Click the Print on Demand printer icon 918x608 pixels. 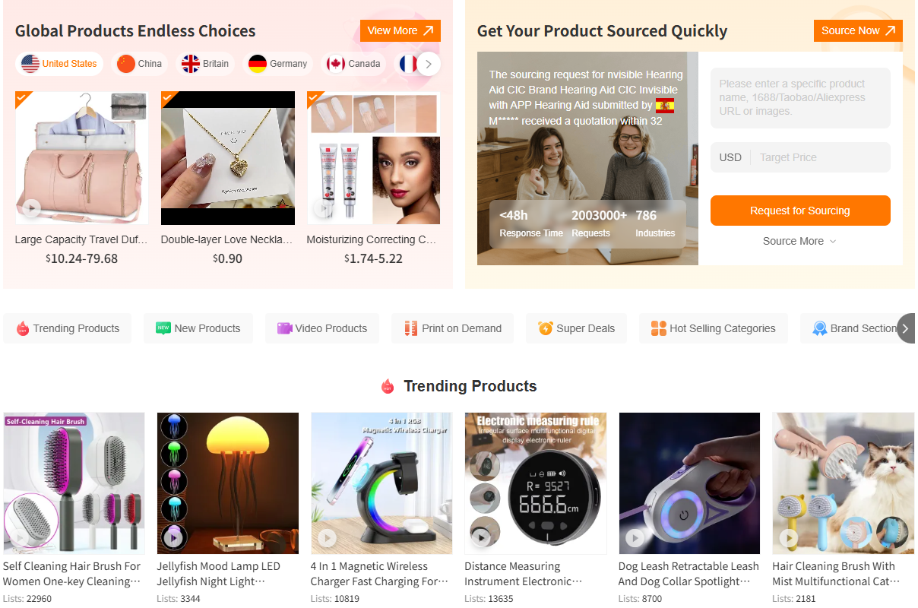pyautogui.click(x=410, y=328)
